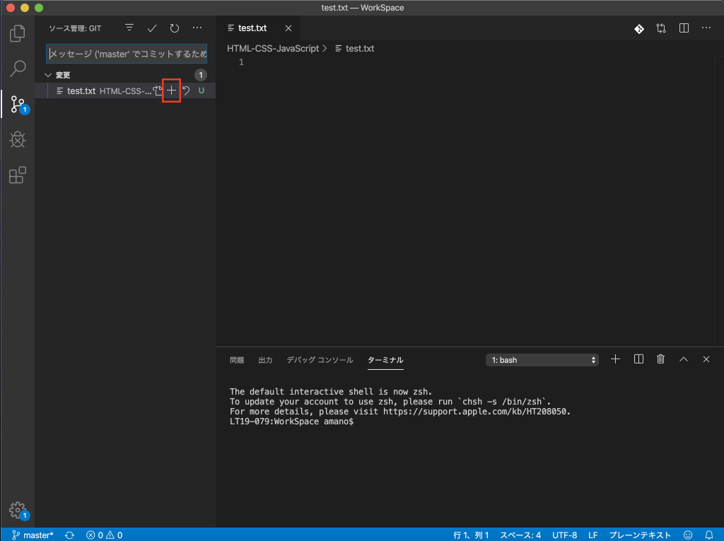724x541 pixels.
Task: Open Source Control view in activity bar
Action: point(18,105)
